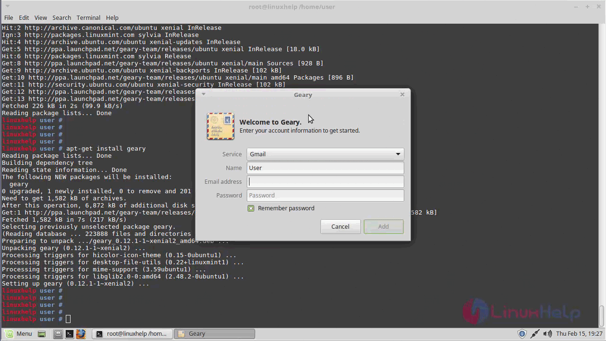Toggle the Remember password checkbox

pos(251,208)
